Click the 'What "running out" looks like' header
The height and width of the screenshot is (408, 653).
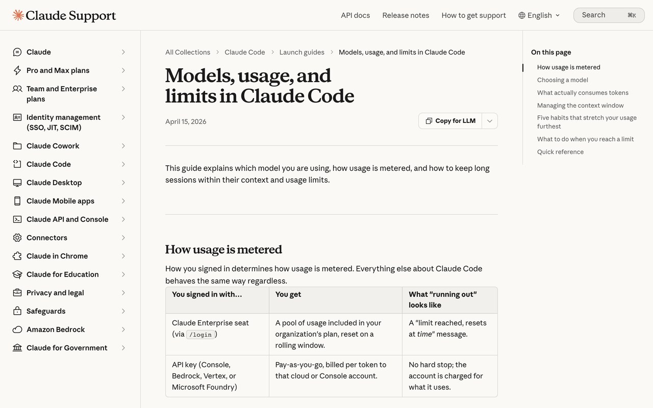[449, 300]
